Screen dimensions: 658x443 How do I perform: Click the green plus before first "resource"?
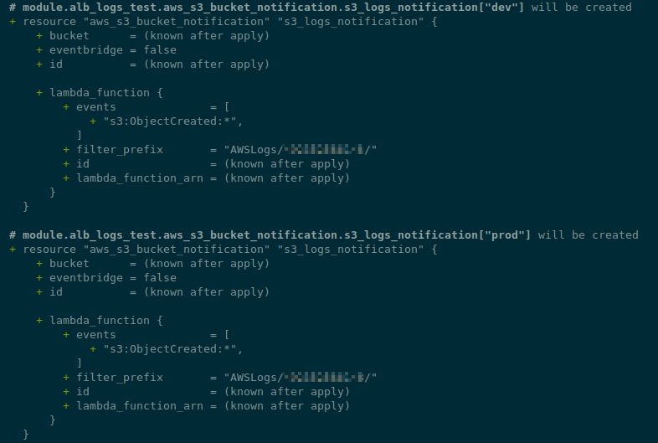(13, 22)
